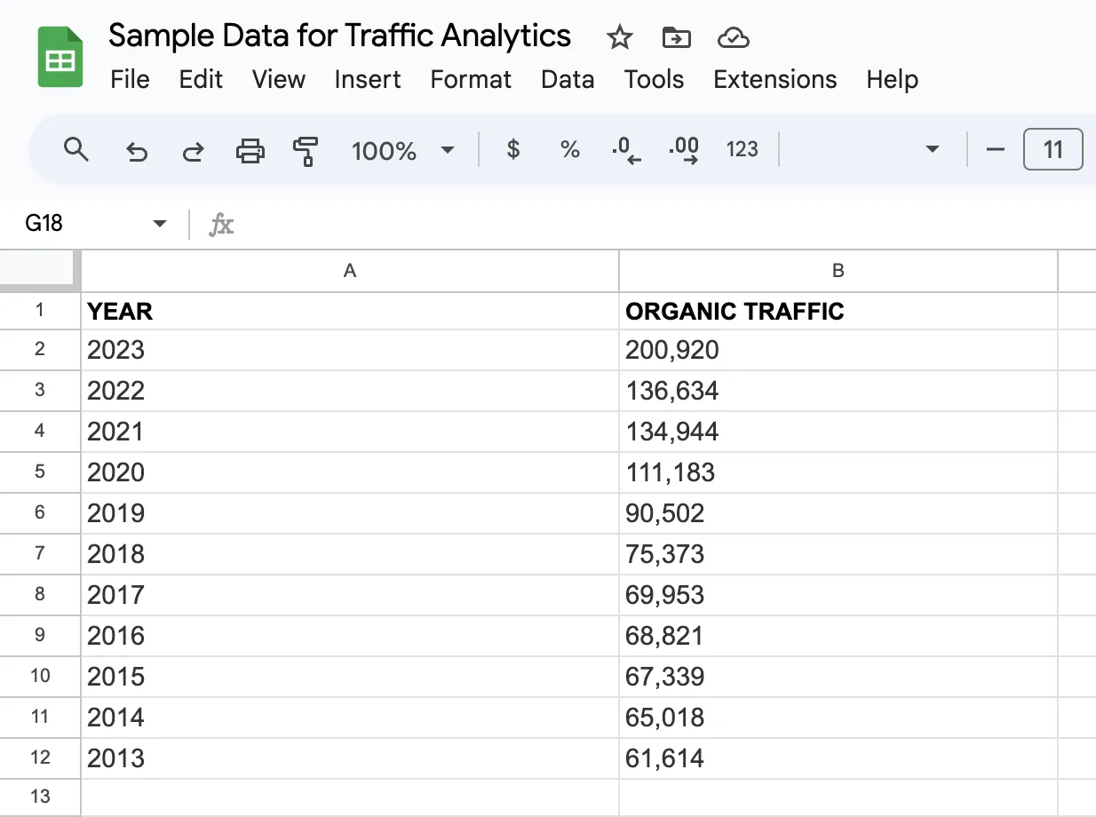Open the Extensions menu
Screen dimensions: 1096x817
click(x=774, y=79)
